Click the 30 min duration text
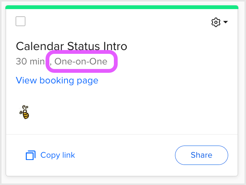The height and width of the screenshot is (185, 246). pos(31,61)
